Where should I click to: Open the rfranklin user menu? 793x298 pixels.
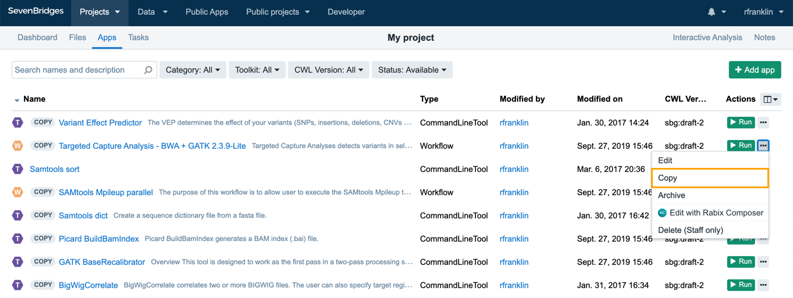pos(763,12)
